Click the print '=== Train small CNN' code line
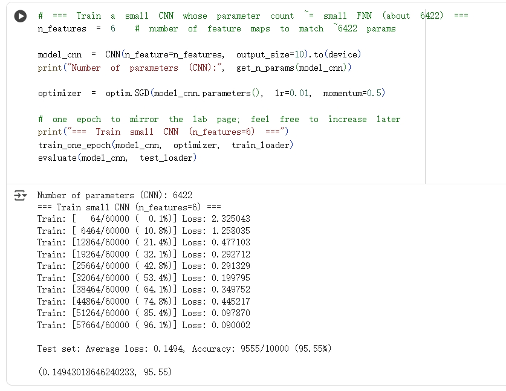Viewport: 506px width, 391px height. (163, 132)
